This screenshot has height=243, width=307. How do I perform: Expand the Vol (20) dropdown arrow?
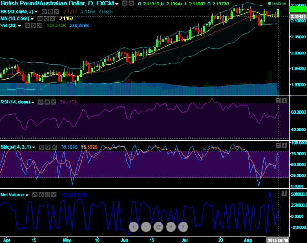tap(19, 26)
